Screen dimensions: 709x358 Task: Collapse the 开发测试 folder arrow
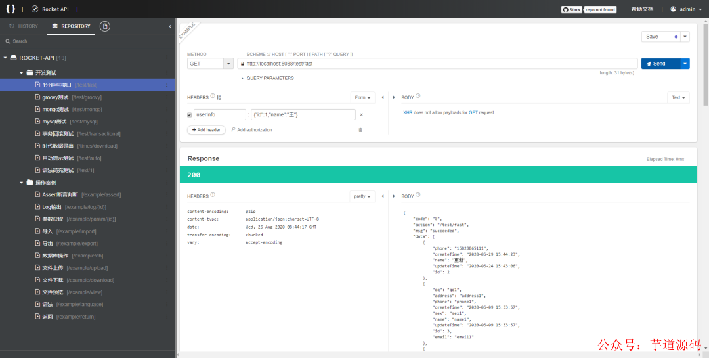21,72
